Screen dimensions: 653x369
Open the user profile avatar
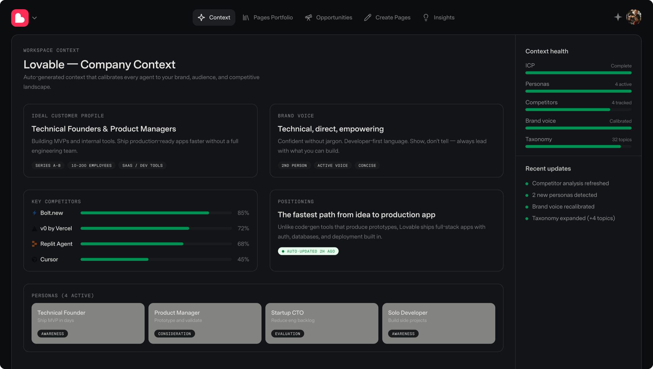point(634,17)
